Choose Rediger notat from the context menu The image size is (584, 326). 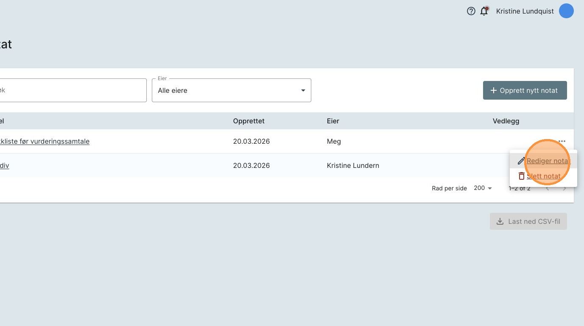pos(547,161)
